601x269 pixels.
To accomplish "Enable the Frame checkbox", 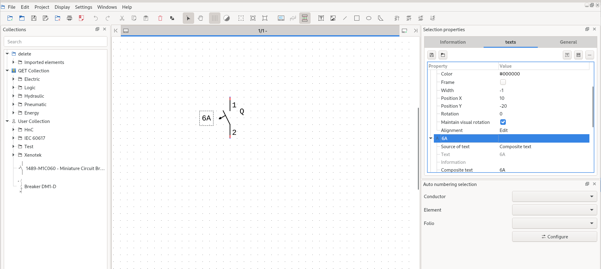I will [x=503, y=82].
